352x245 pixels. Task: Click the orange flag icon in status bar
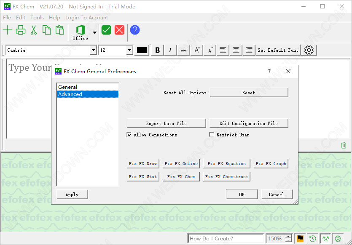(300, 239)
